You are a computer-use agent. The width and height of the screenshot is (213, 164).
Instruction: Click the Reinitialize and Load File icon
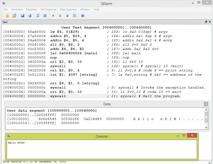click(14, 16)
